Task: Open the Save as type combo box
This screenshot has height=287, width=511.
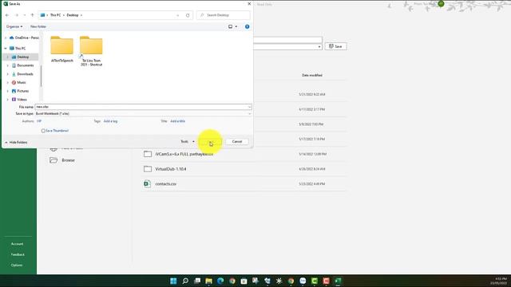Action: [x=143, y=113]
